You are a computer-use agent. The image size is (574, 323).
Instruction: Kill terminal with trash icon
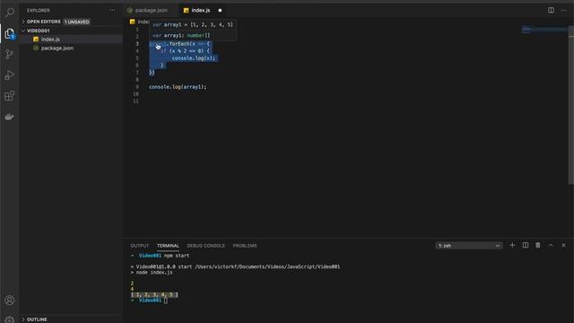[538, 245]
